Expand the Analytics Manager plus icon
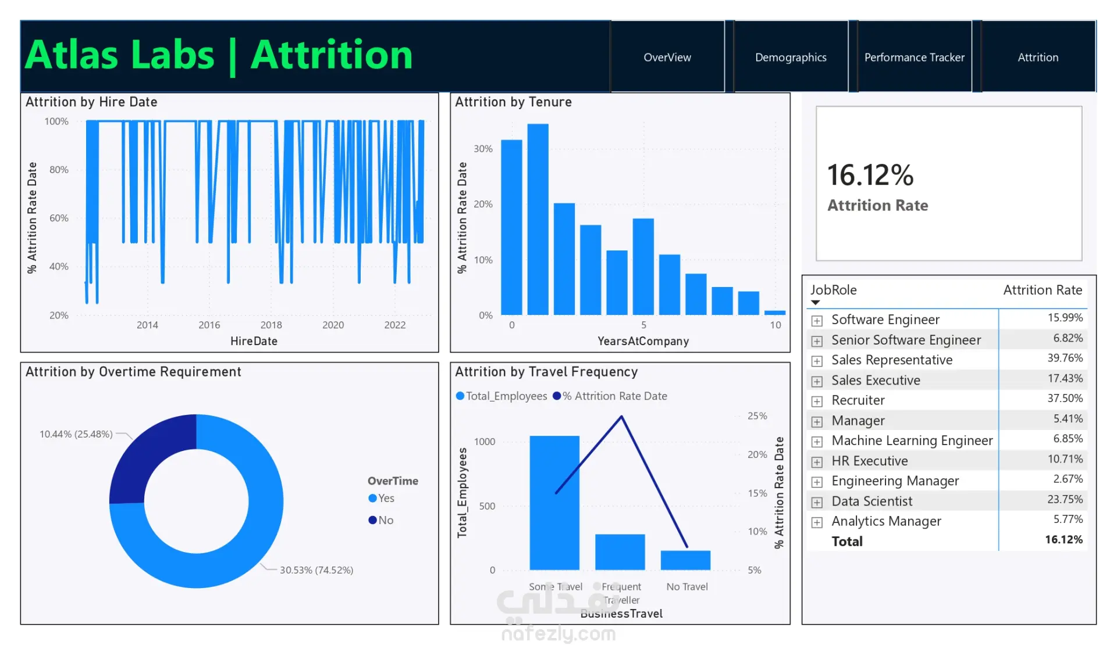The image size is (1117, 645). pyautogui.click(x=817, y=522)
